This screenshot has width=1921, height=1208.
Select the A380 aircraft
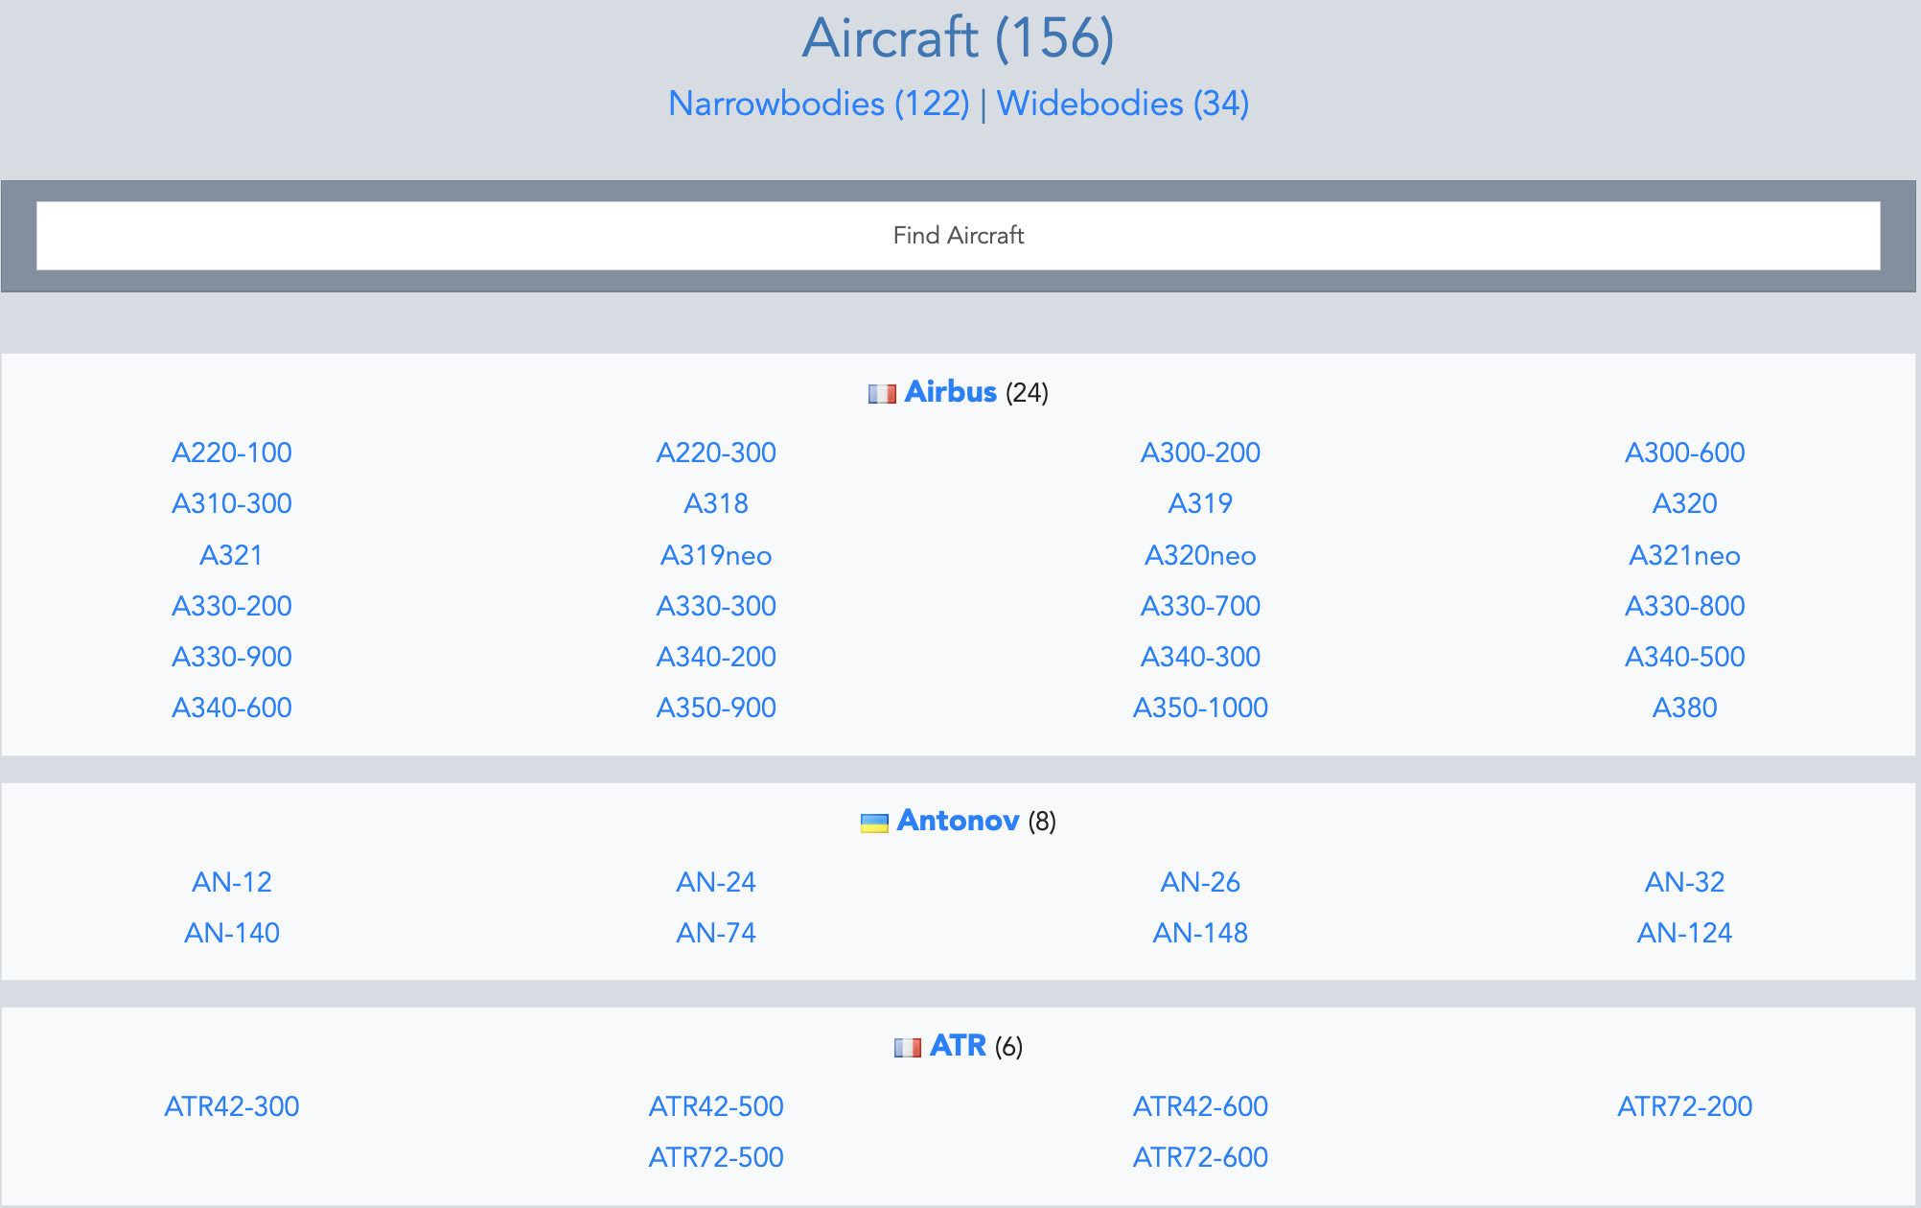(1685, 708)
